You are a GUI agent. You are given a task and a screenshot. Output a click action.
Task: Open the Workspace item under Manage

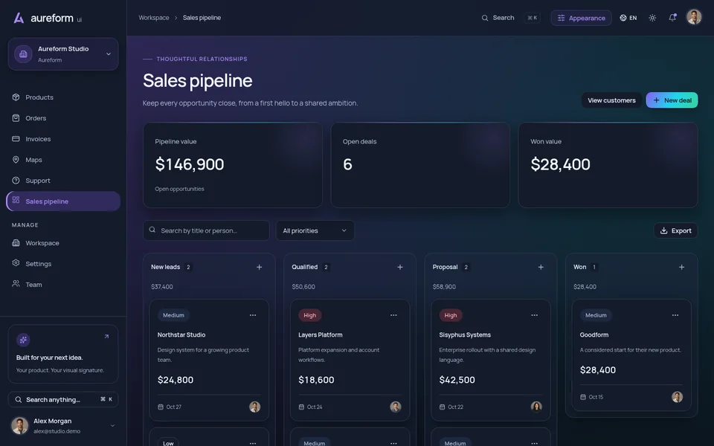63,243
